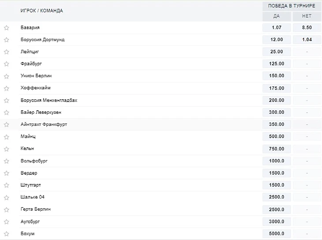This screenshot has width=322, height=240.
Task: Add Байер Леверкузен to favorites
Action: click(7, 112)
